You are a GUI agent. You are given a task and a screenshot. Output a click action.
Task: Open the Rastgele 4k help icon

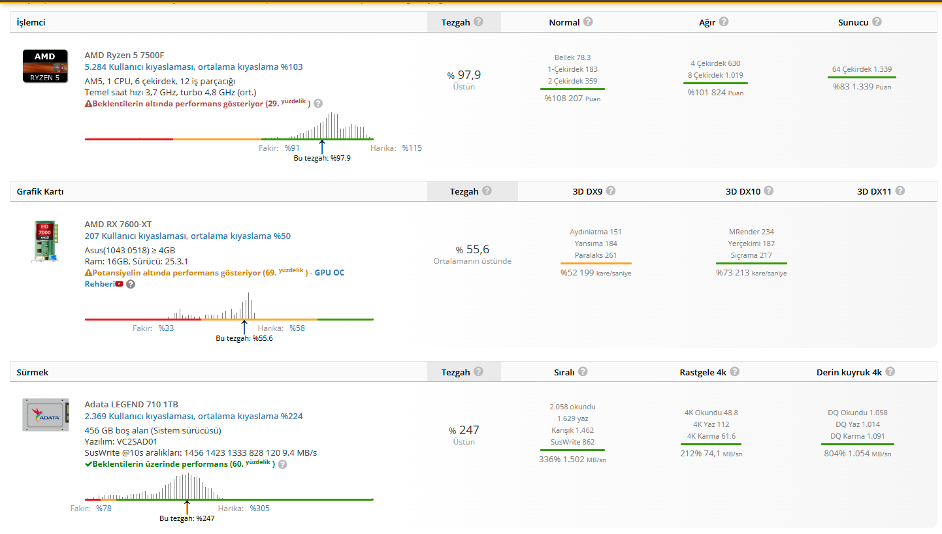(x=735, y=371)
